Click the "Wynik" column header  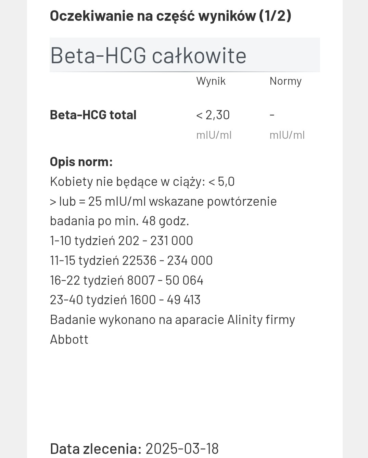coord(211,81)
